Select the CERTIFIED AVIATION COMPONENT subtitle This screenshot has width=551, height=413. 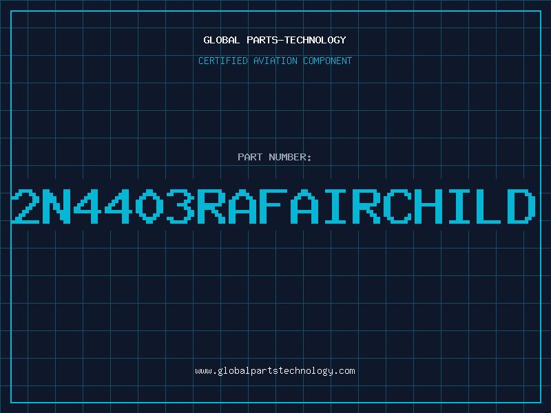pyautogui.click(x=275, y=61)
